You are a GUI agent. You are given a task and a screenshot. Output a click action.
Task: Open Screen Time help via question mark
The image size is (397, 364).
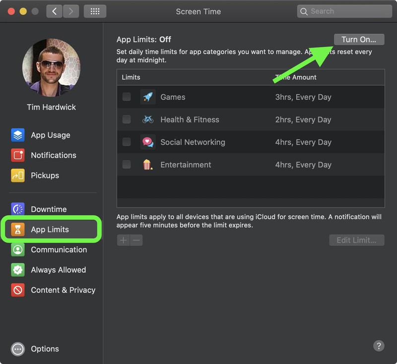point(379,346)
